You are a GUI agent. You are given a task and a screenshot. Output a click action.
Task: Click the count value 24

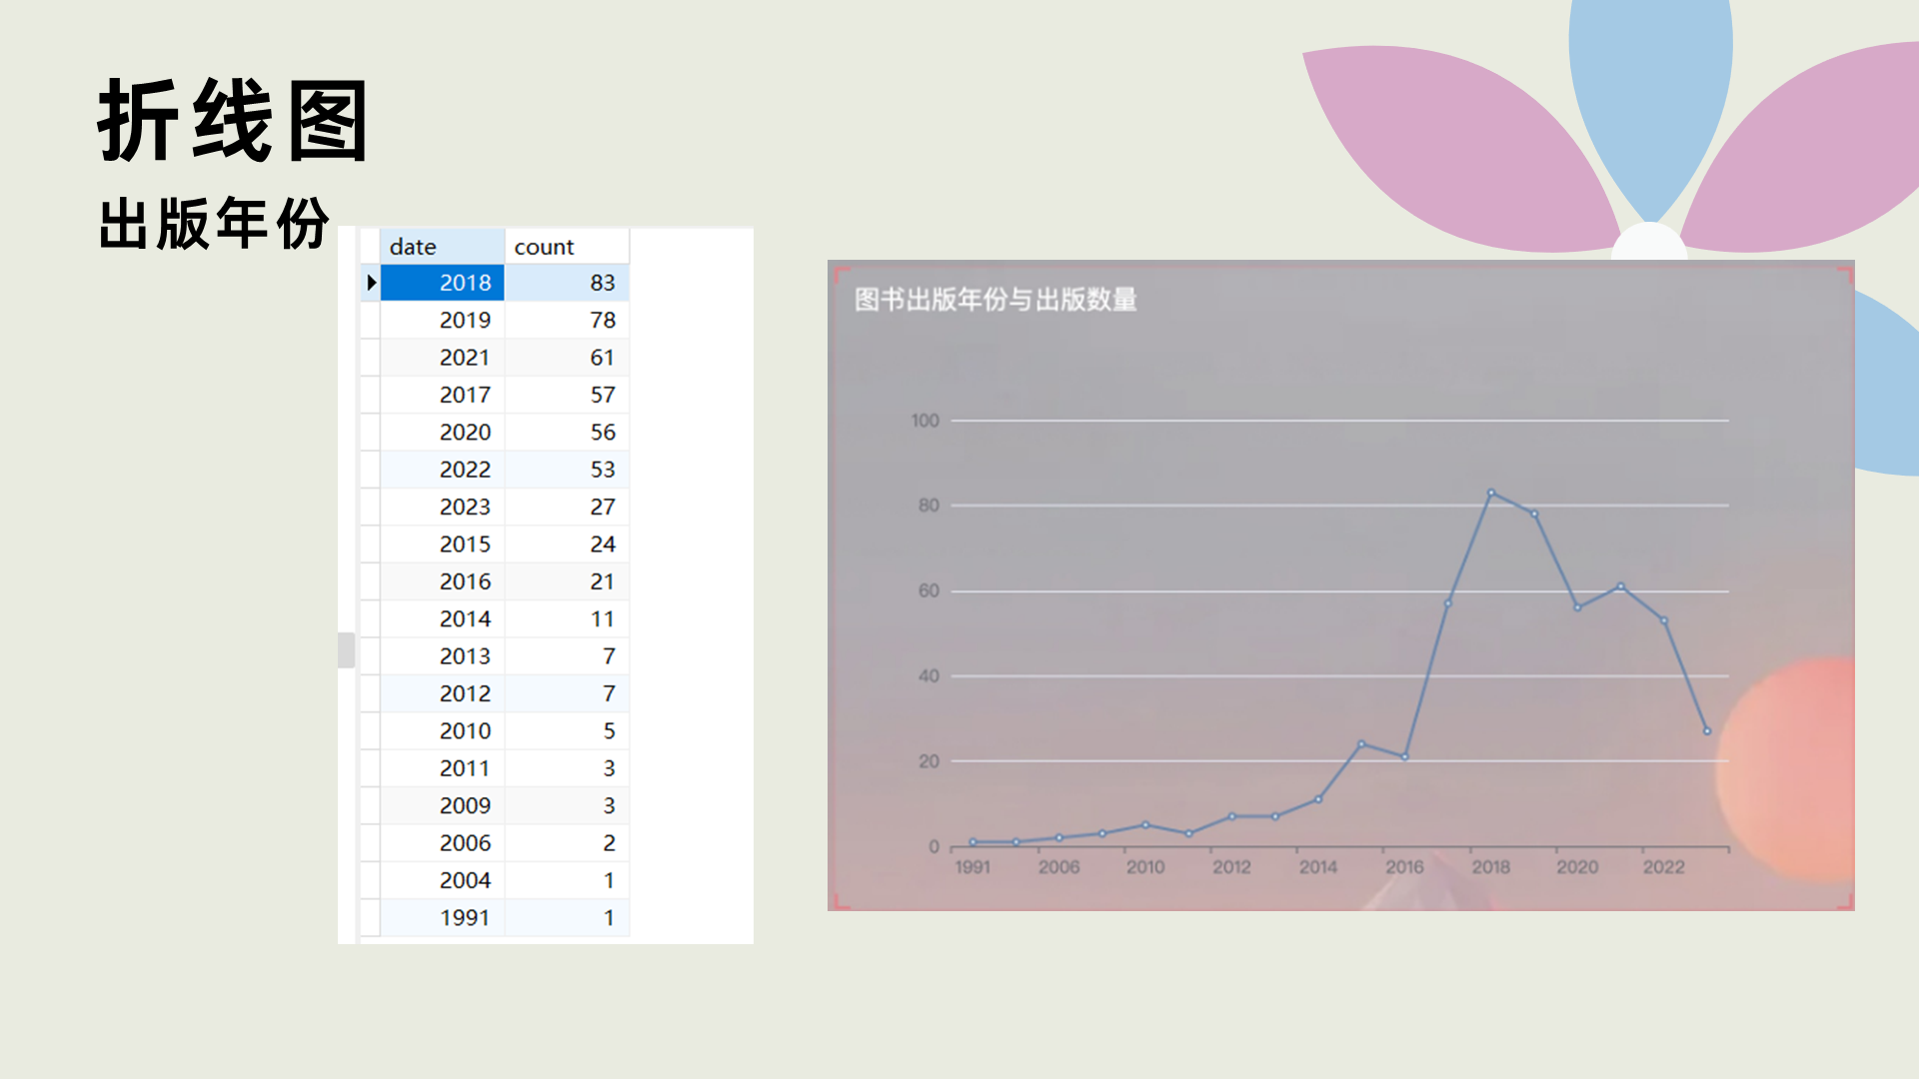point(567,544)
